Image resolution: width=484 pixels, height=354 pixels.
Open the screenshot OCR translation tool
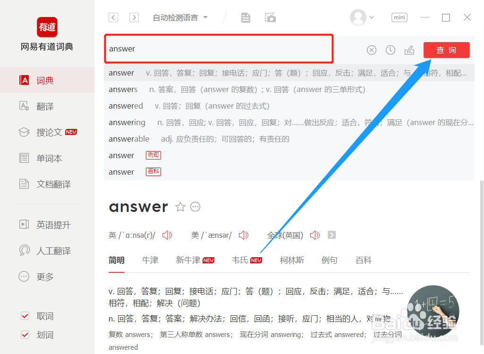270,17
